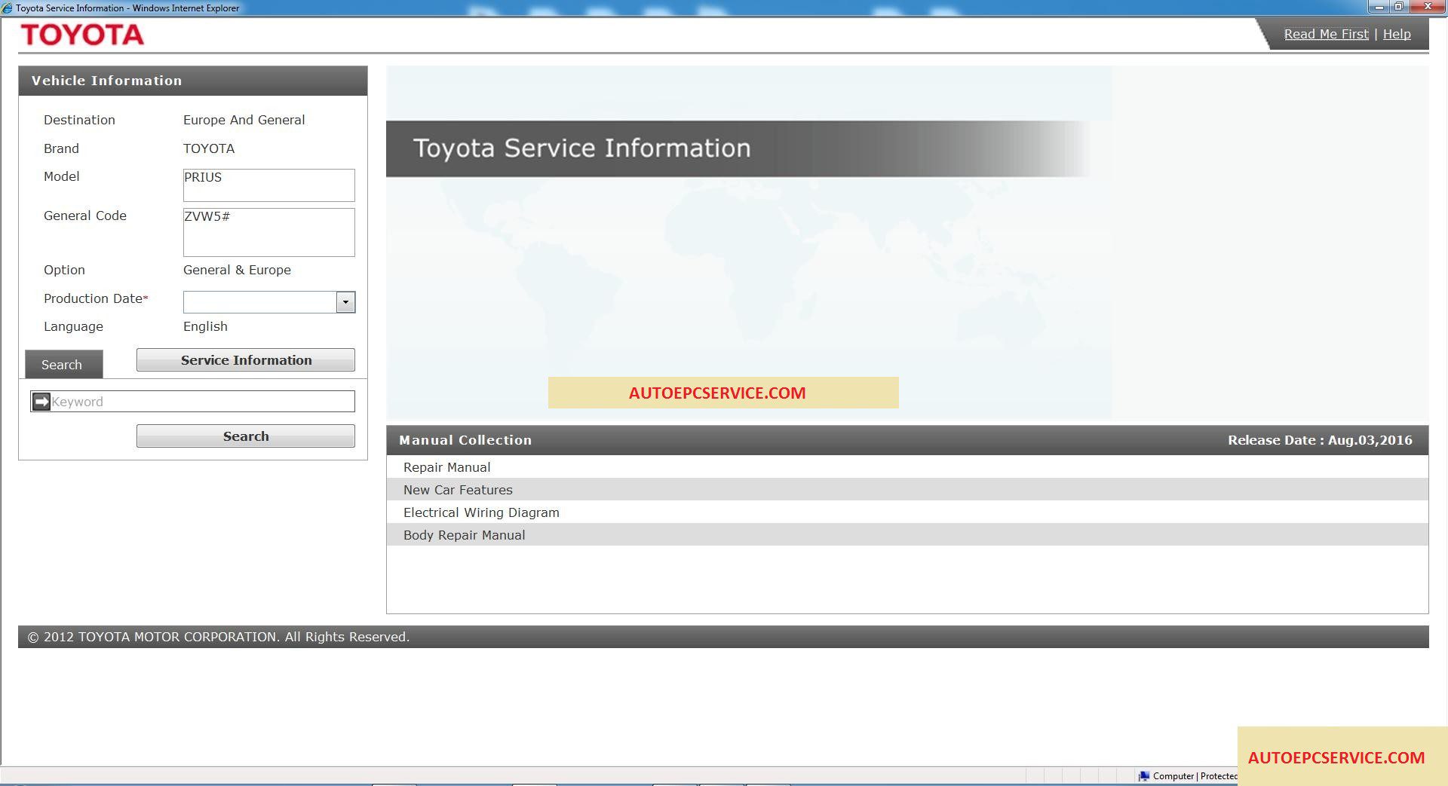Open New Car Features manual

click(x=907, y=490)
